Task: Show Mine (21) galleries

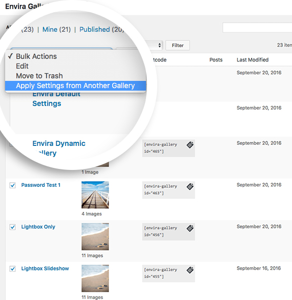Action: click(56, 30)
